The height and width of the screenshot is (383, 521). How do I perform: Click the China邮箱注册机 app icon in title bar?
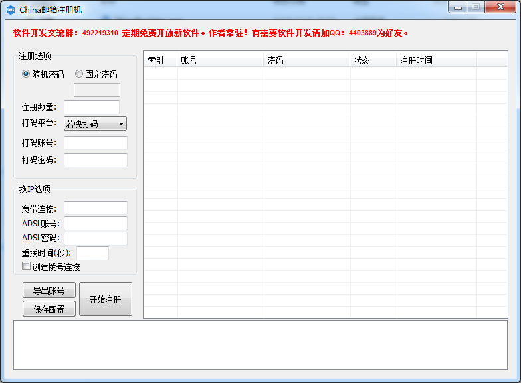(11, 9)
